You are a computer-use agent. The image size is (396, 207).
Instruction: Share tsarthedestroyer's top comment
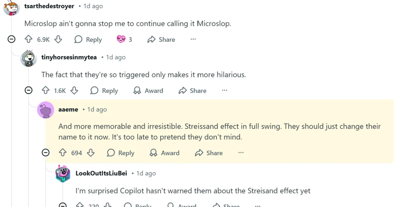point(161,40)
